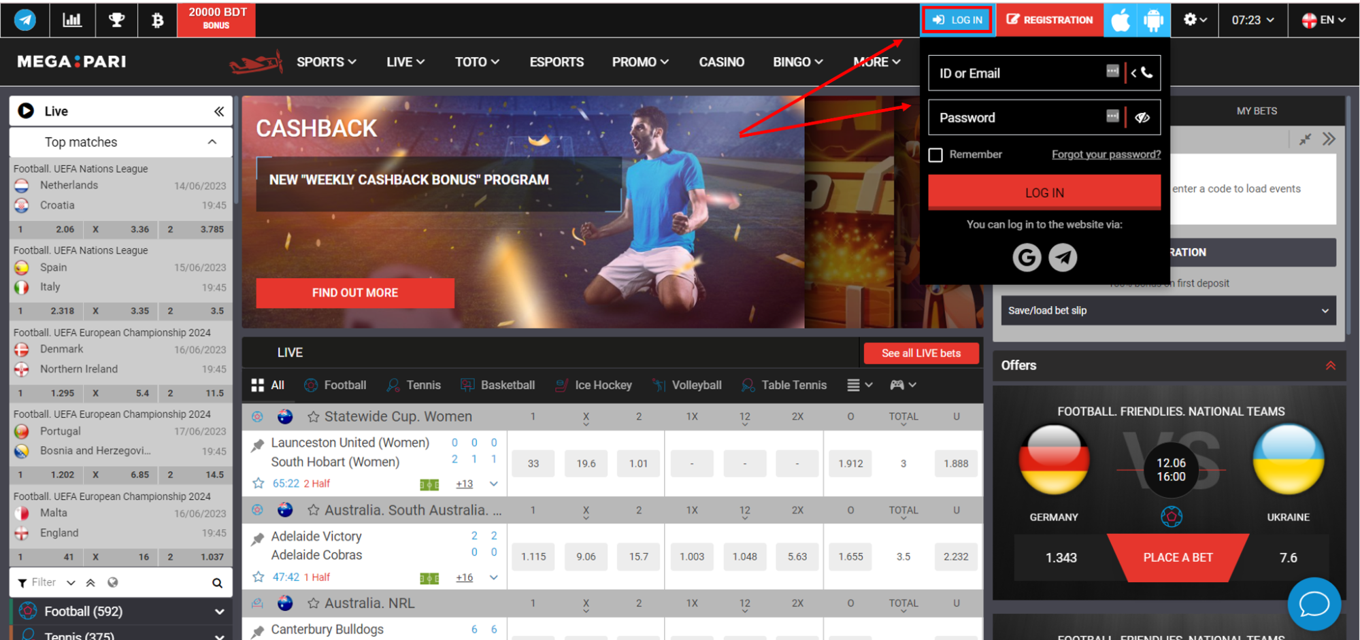The height and width of the screenshot is (640, 1360).
Task: Select the Football live tab
Action: click(x=335, y=385)
